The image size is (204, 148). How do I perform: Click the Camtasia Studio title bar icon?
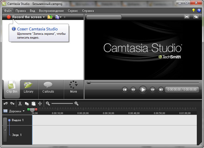[x=4, y=4]
